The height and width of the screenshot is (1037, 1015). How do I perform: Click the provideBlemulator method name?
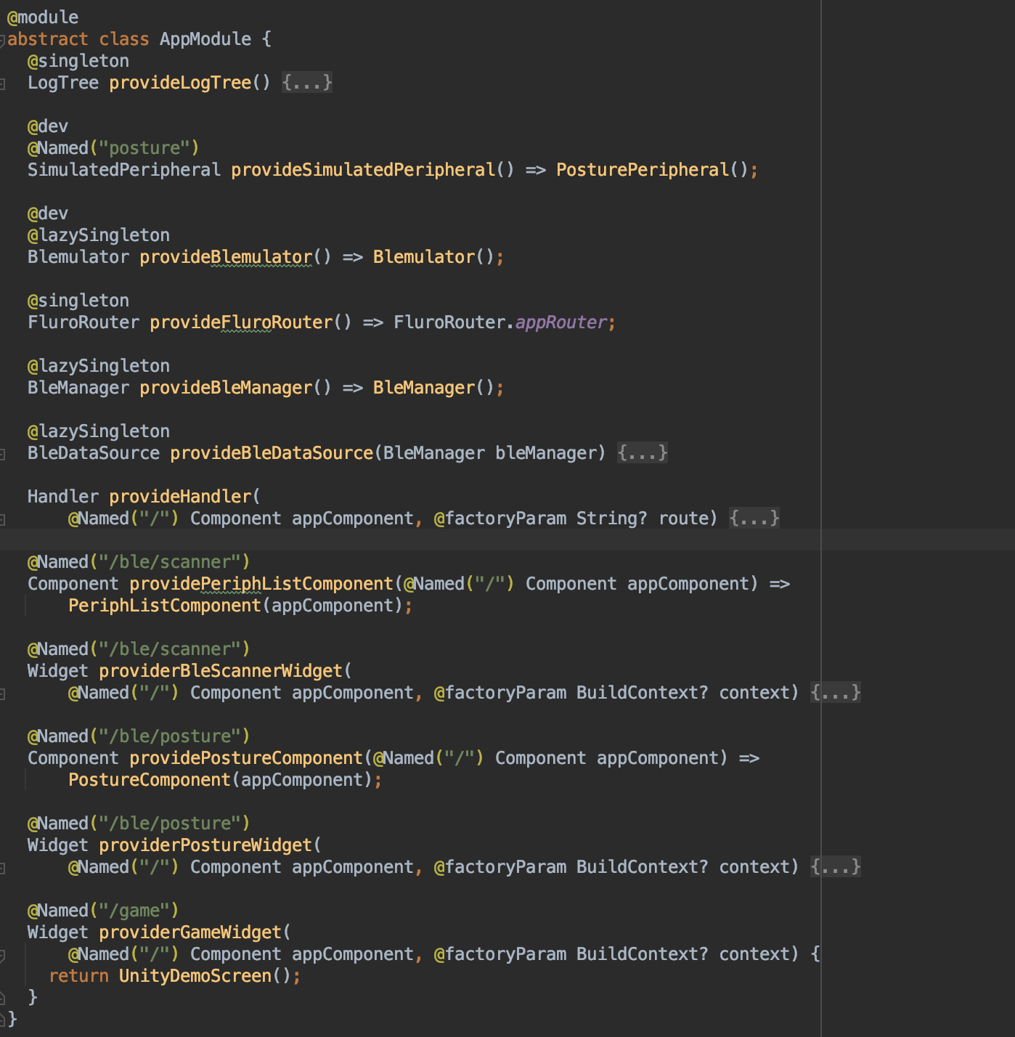[x=226, y=257]
